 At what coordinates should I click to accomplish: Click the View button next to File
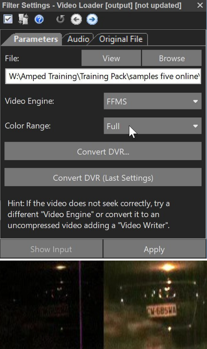point(111,58)
